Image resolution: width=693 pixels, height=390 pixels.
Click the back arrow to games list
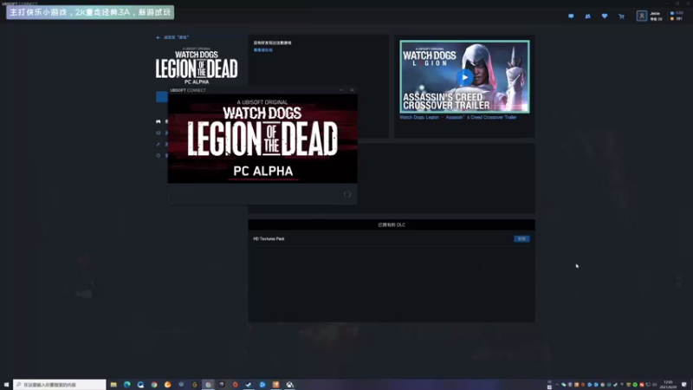[x=159, y=37]
